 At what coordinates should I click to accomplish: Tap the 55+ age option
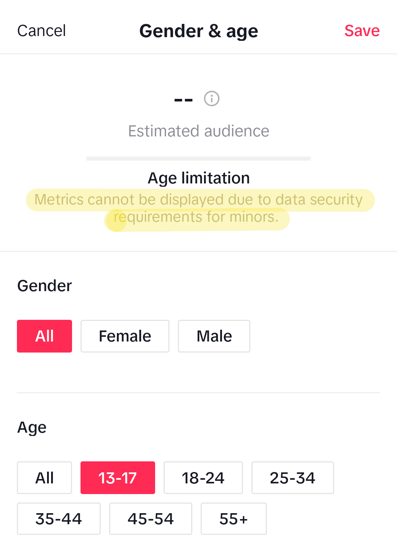(233, 519)
